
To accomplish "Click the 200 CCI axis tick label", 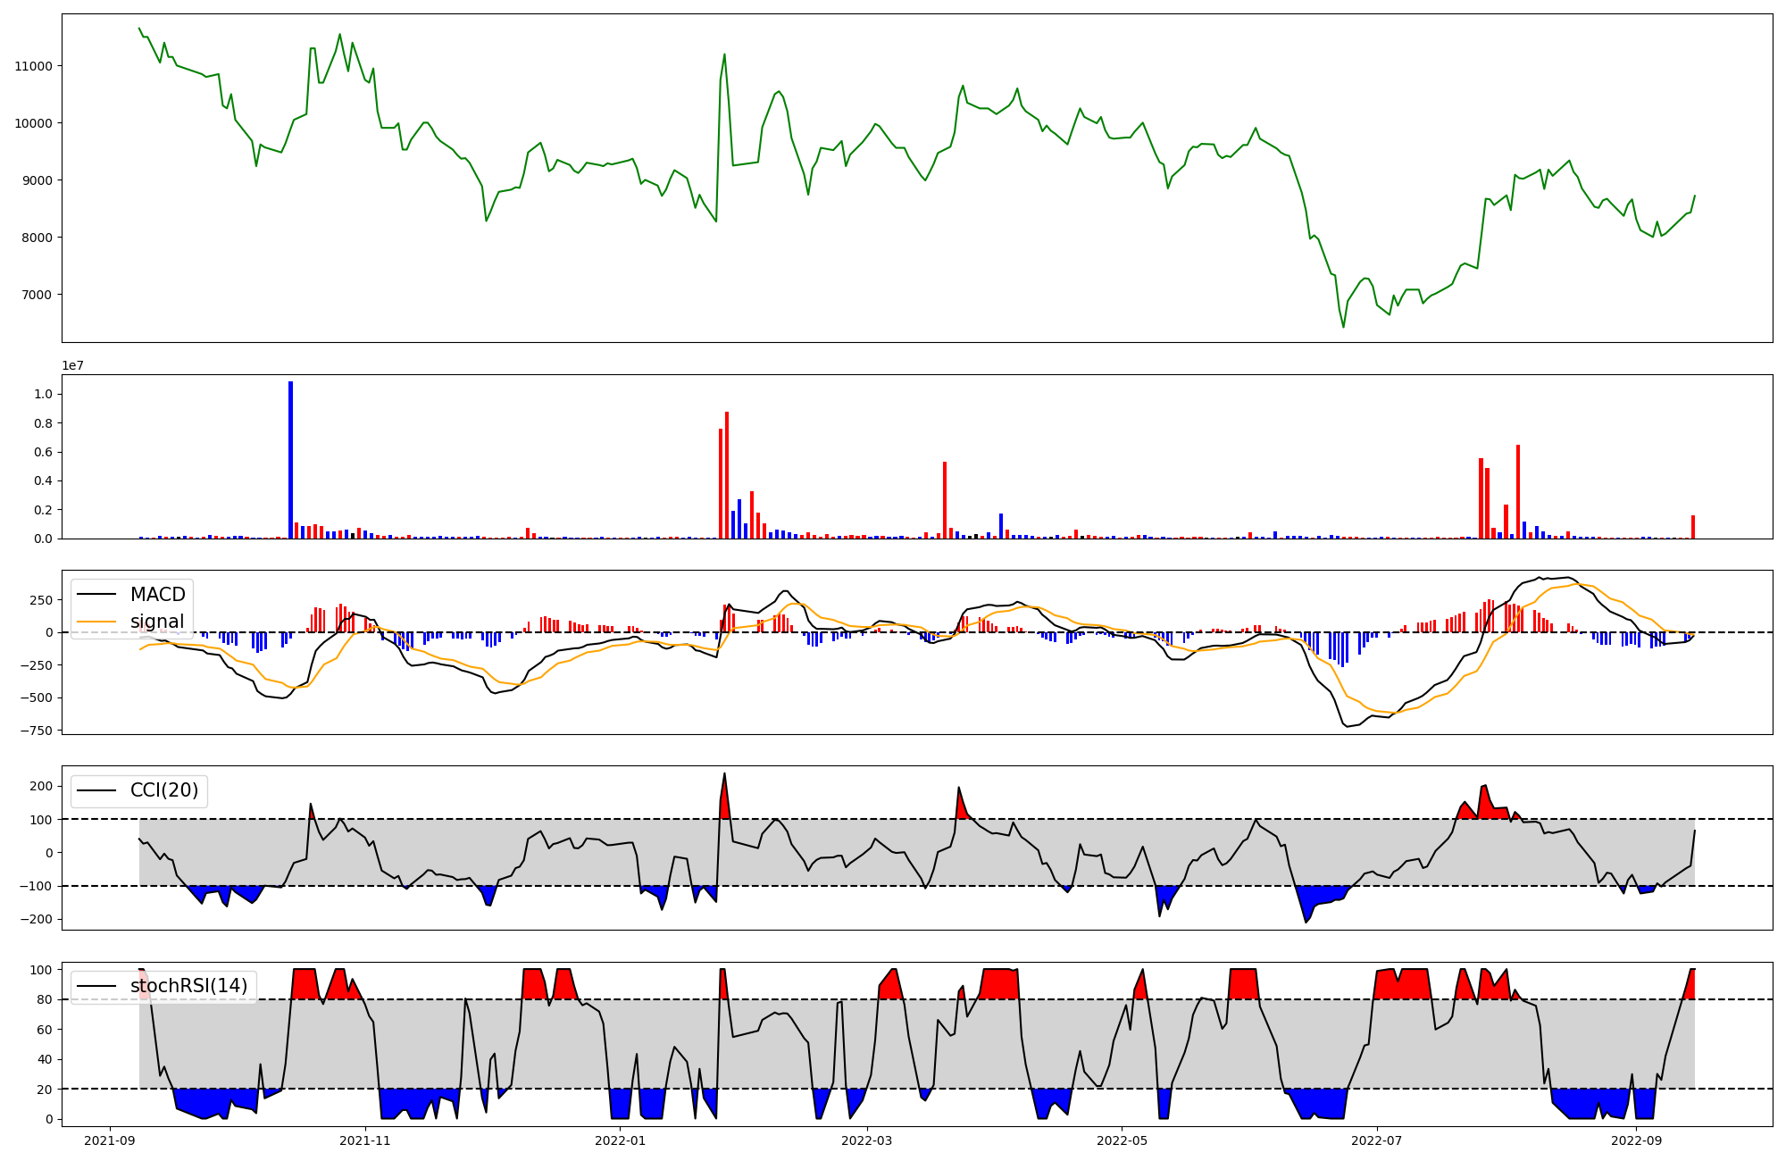I will (43, 786).
